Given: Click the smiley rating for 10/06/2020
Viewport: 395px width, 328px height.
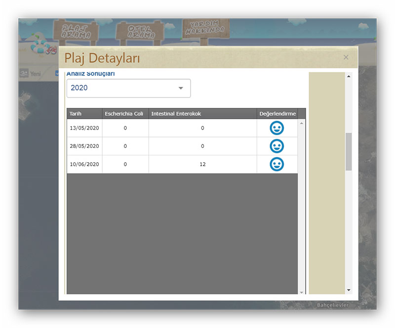Looking at the screenshot, I should click(277, 164).
